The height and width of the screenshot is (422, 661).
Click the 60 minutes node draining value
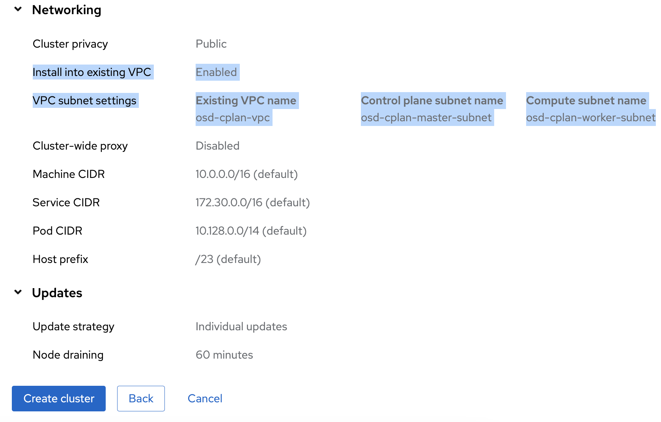[x=224, y=355]
